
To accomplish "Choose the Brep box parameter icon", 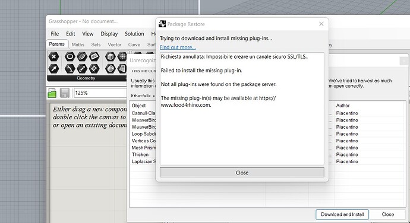I will click(x=111, y=57).
